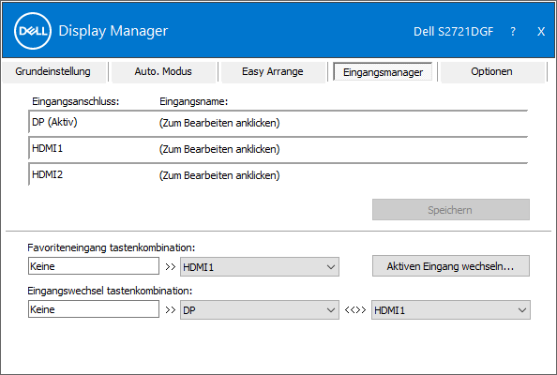Click the HDMI1 port label in list

pos(47,148)
